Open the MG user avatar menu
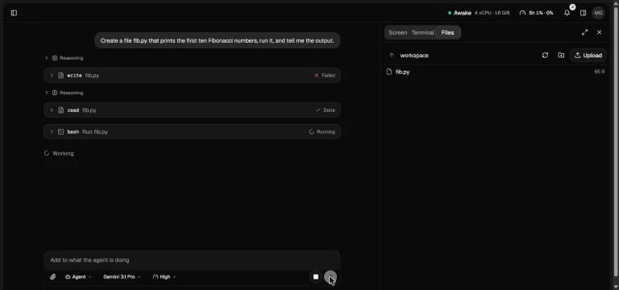The width and height of the screenshot is (619, 290). [x=598, y=13]
